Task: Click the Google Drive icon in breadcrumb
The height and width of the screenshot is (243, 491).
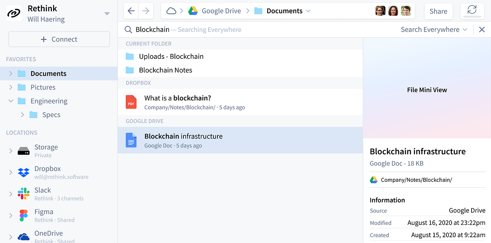Action: point(193,11)
